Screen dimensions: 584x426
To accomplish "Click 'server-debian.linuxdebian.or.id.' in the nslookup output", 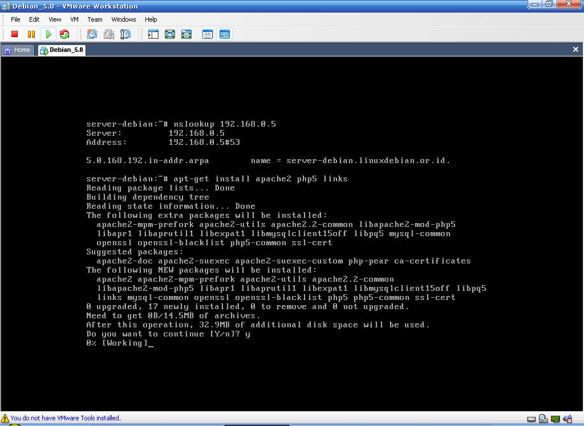I will pos(368,160).
